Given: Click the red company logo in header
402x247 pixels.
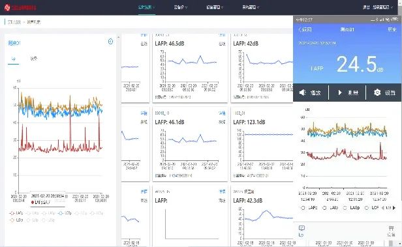Looking at the screenshot, I should point(20,7).
